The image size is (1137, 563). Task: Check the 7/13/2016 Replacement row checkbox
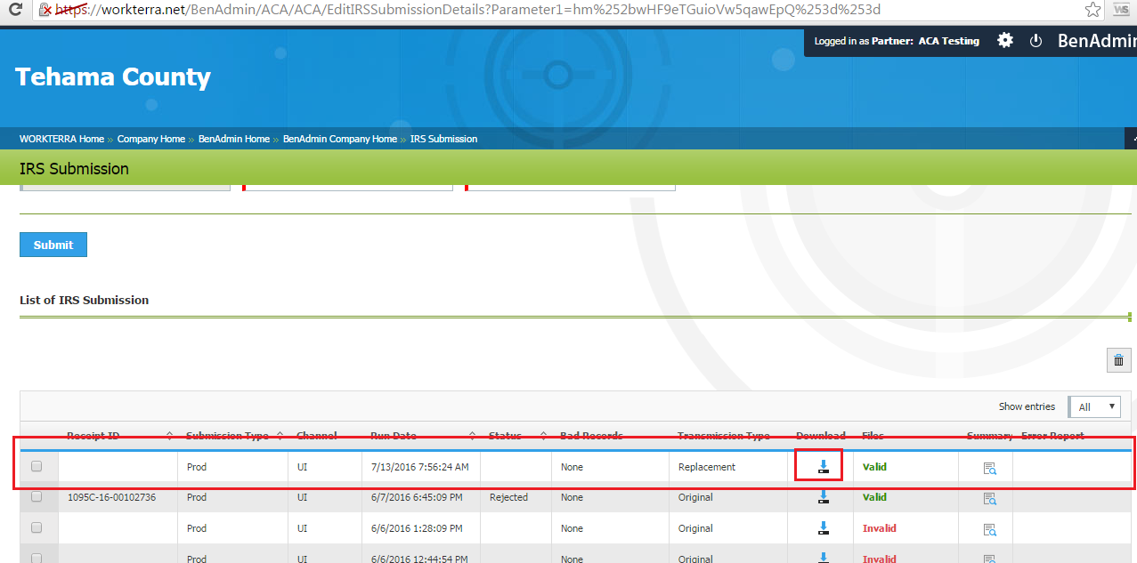tap(37, 466)
